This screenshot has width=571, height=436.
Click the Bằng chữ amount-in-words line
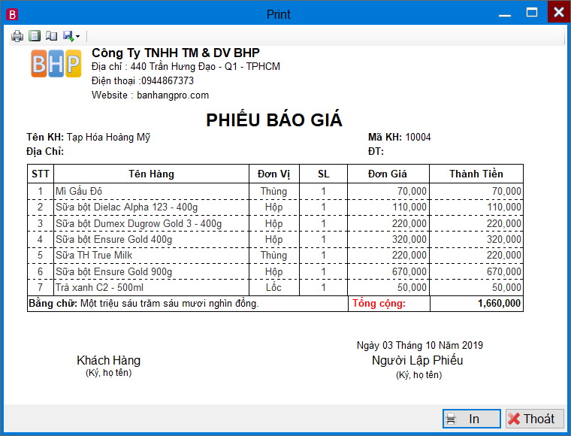(144, 304)
